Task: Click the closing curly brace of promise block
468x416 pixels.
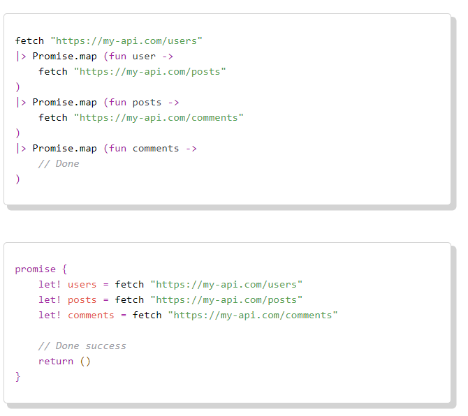Action: 17,377
